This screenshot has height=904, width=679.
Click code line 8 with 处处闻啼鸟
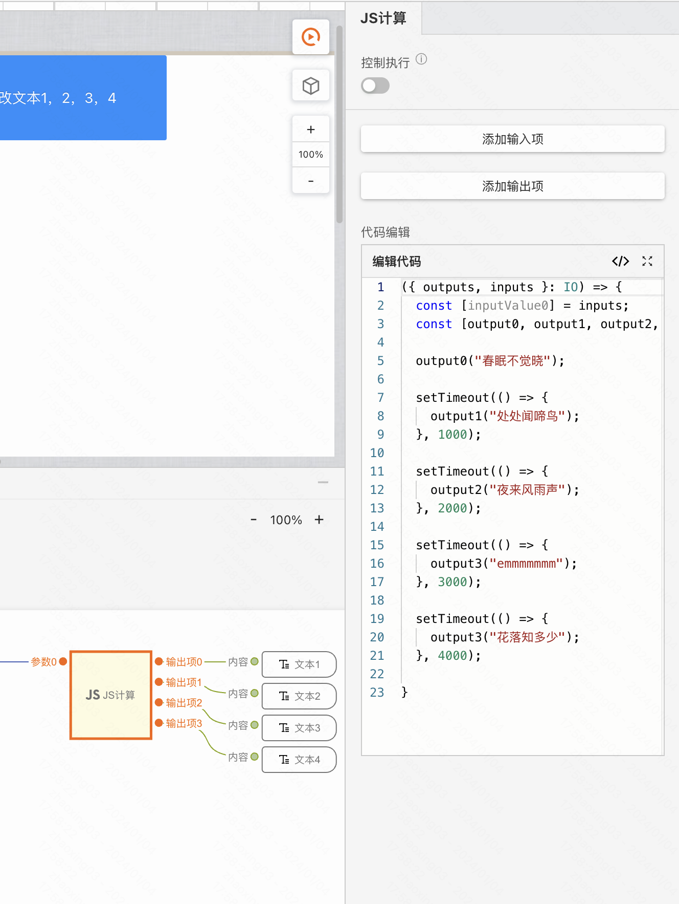pyautogui.click(x=505, y=416)
